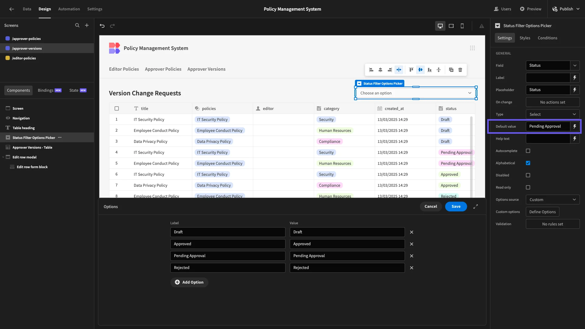Open the No rules set validation button
The image size is (585, 329).
tap(553, 224)
